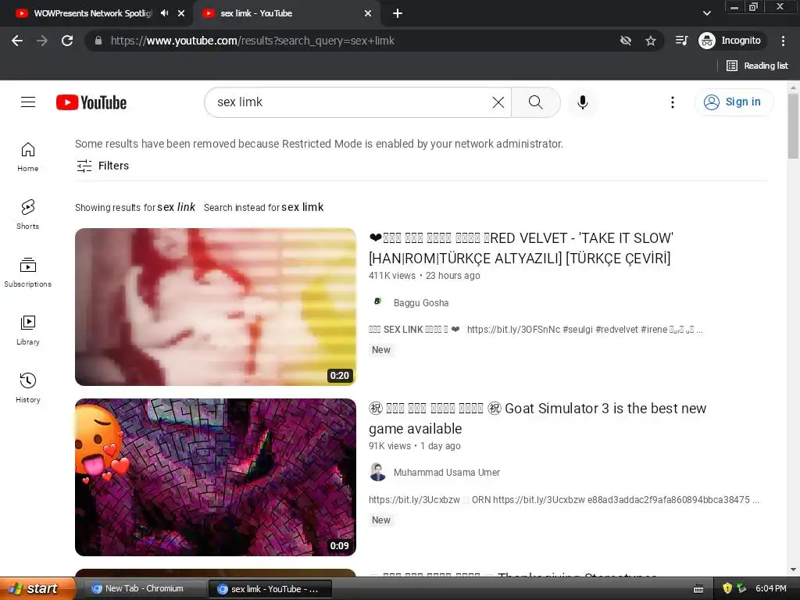This screenshot has height=600, width=800.
Task: Restore the browser window size
Action: (x=754, y=6)
